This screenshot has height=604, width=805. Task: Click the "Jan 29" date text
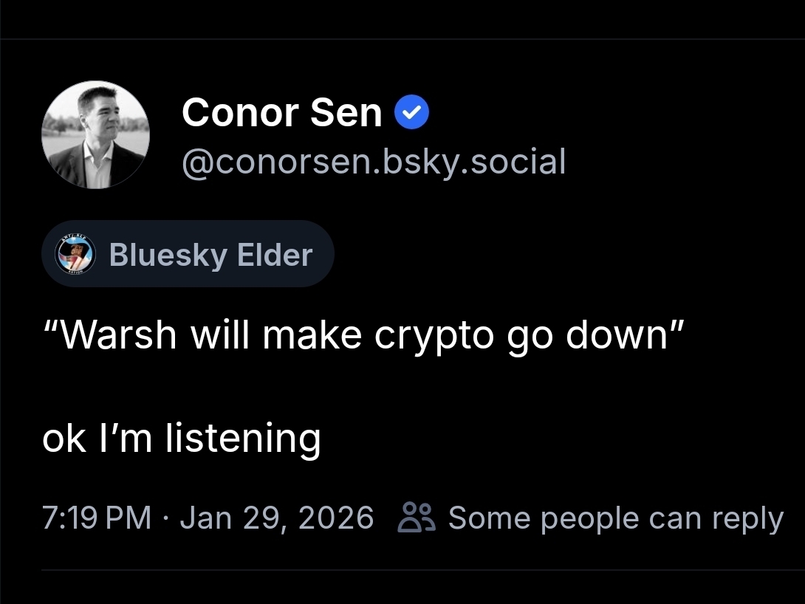(x=228, y=518)
